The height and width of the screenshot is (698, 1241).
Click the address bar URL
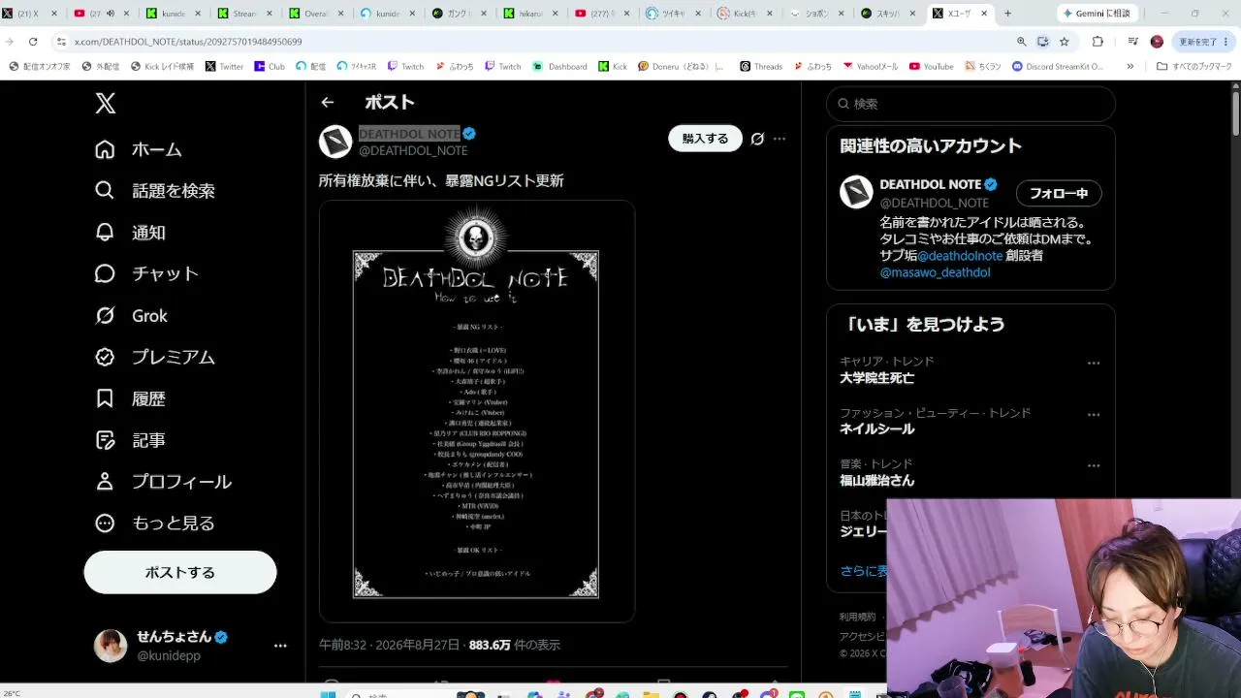click(x=188, y=42)
